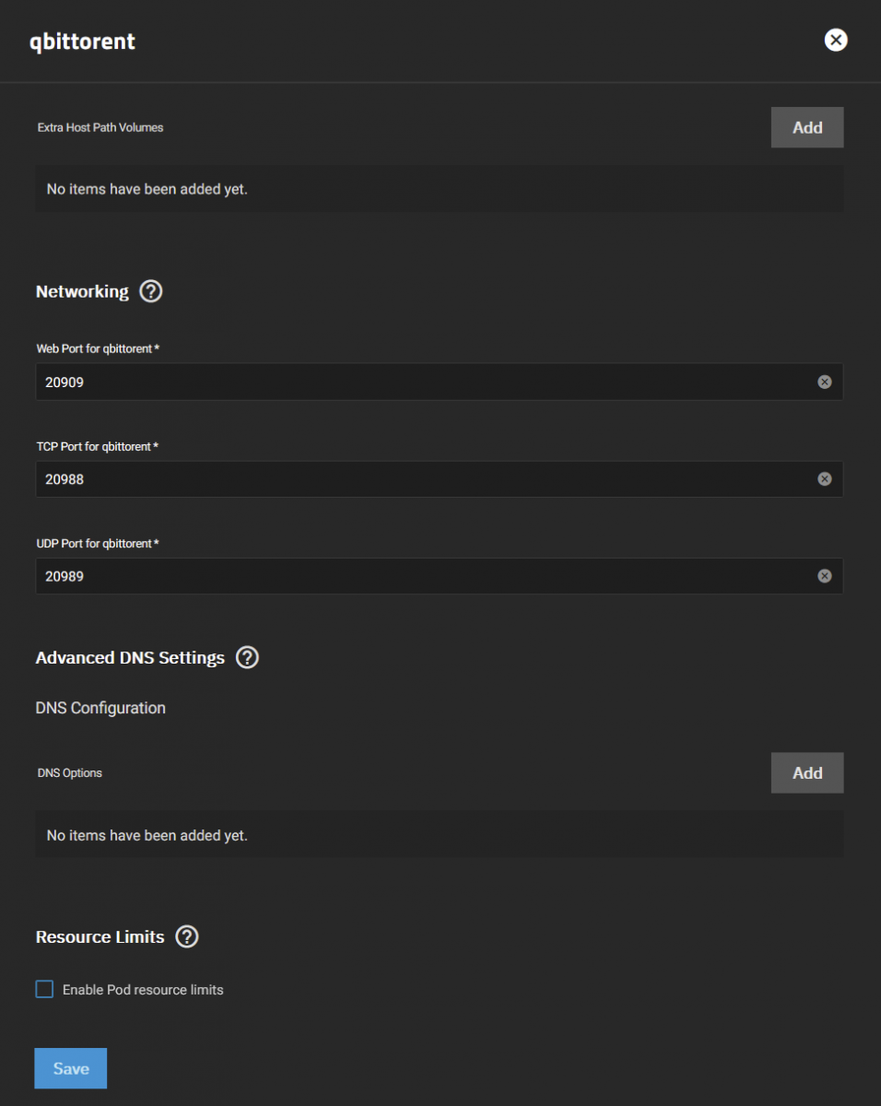Viewport: 881px width, 1106px height.
Task: Add a DNS Option entry
Action: coord(807,772)
